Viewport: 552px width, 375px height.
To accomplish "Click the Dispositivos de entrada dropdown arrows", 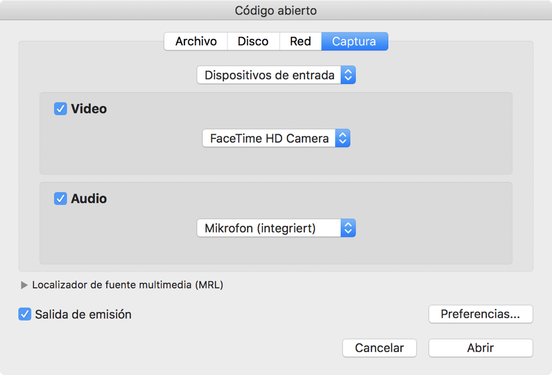I will 348,75.
